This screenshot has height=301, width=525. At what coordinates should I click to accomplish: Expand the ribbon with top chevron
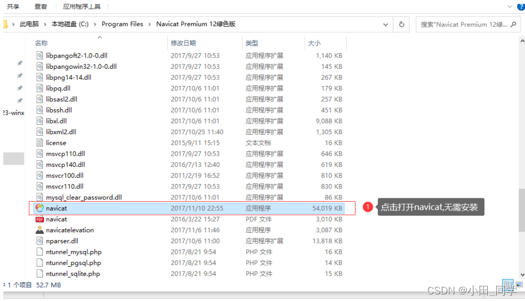509,6
